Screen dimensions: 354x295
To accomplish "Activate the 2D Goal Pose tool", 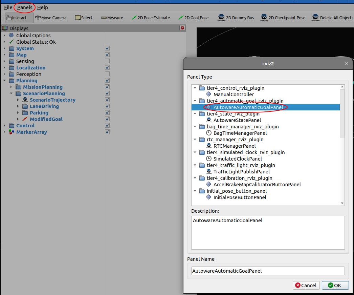I will (x=193, y=17).
